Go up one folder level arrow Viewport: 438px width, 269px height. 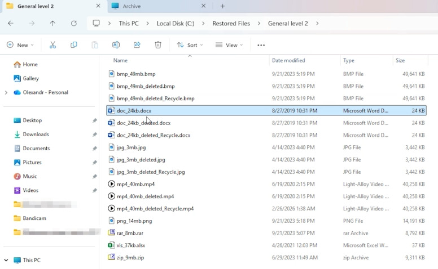[52, 24]
